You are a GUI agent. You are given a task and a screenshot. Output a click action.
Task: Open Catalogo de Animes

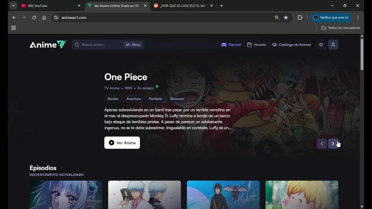click(x=291, y=45)
